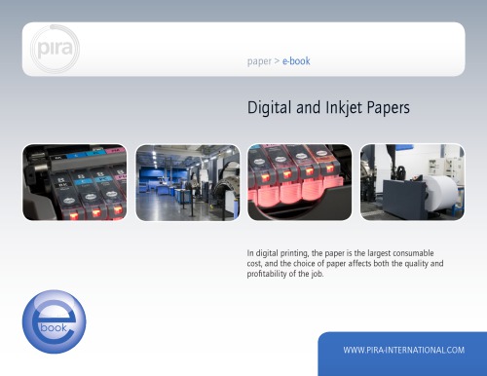Click the 'Digital and Inkjet Papers' title
487x376 pixels.
(328, 107)
